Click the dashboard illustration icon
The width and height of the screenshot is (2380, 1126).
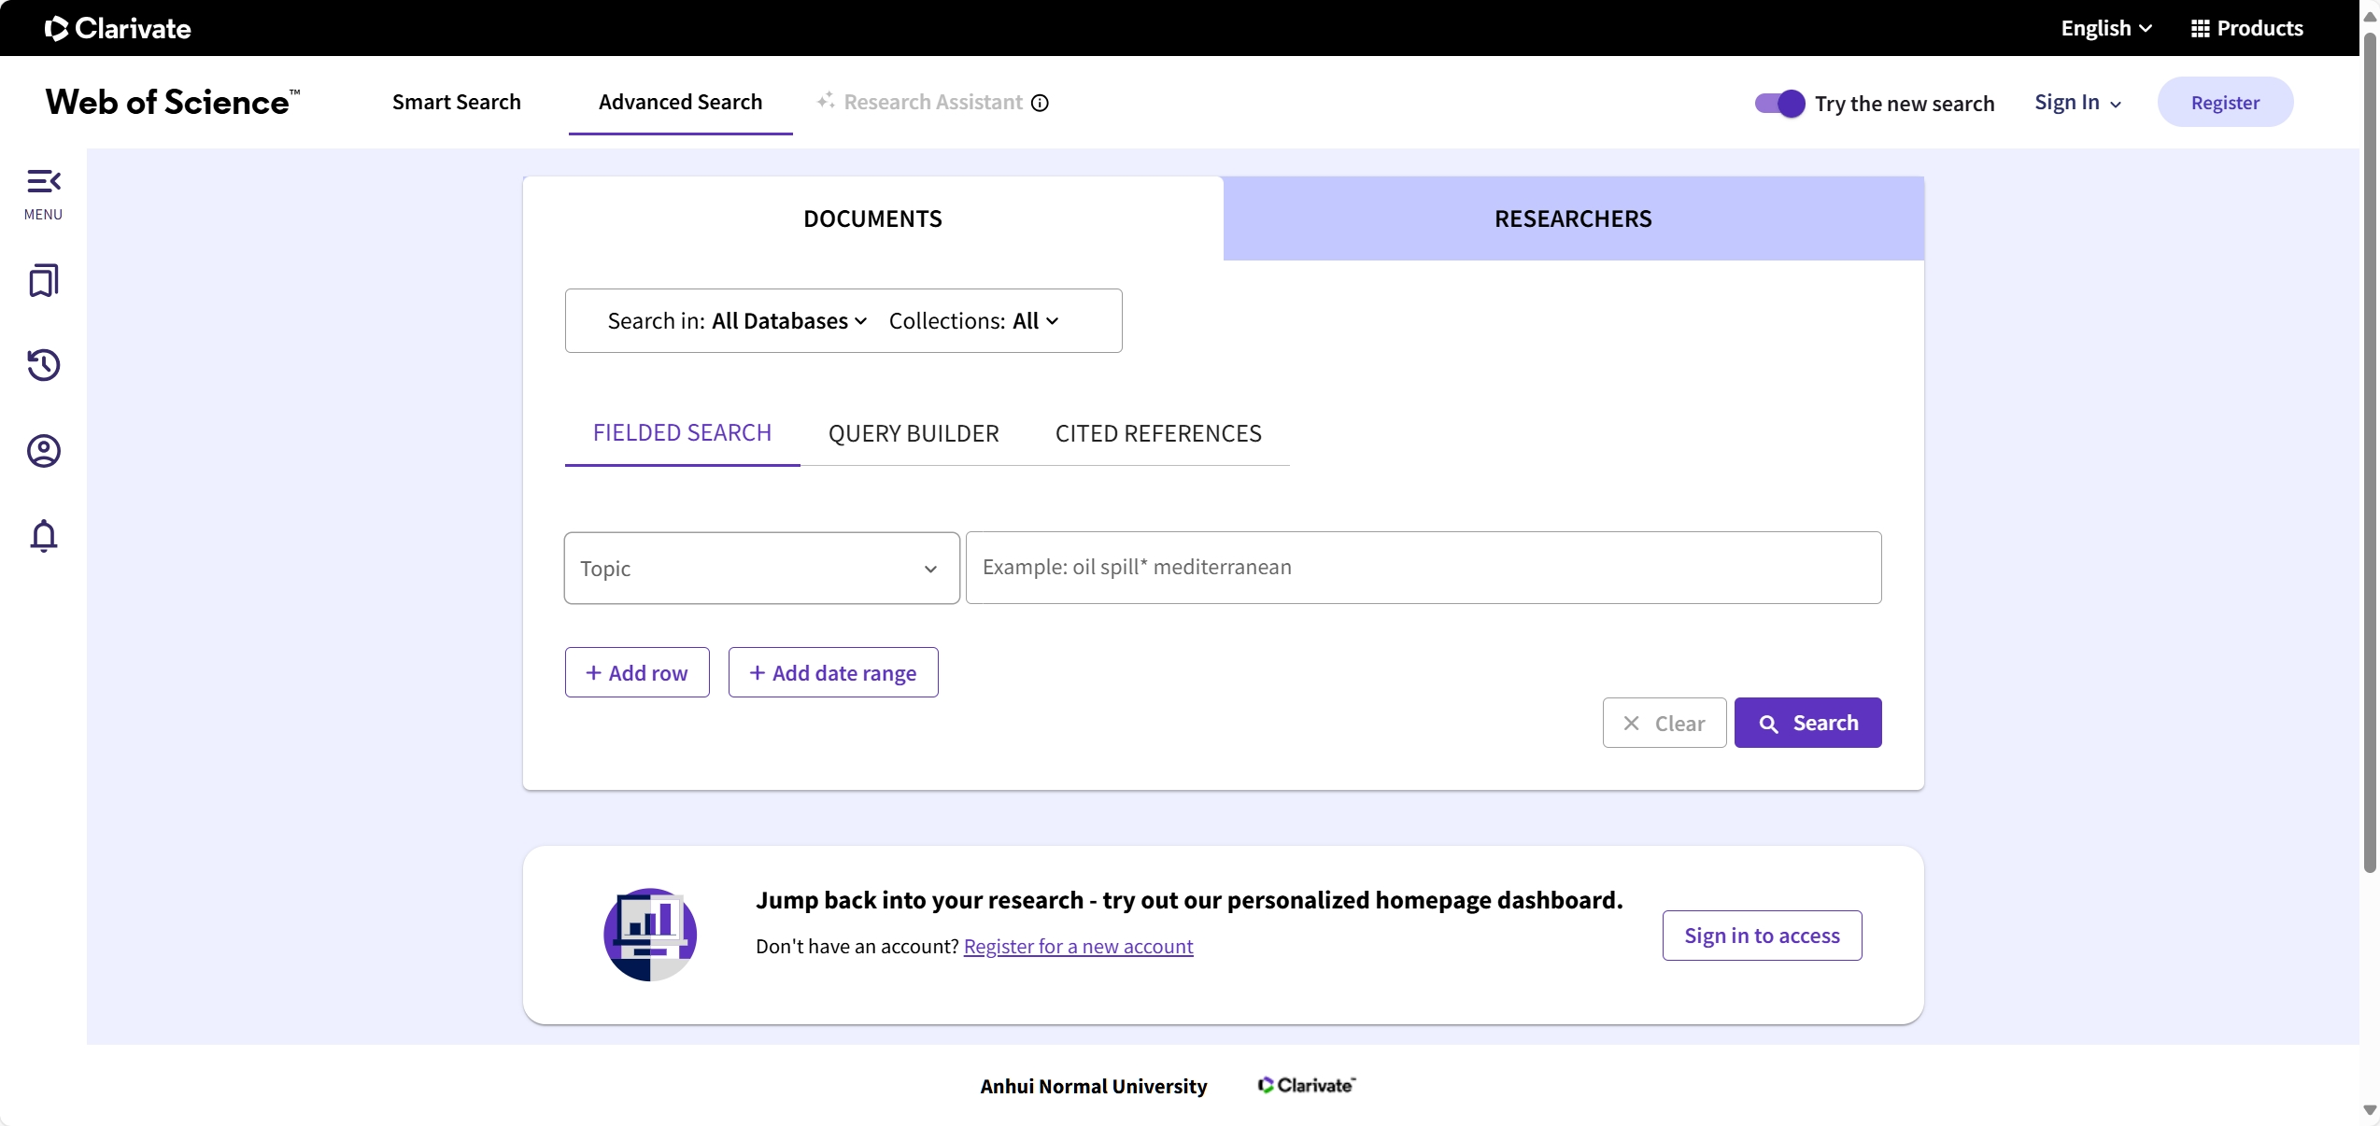(650, 935)
